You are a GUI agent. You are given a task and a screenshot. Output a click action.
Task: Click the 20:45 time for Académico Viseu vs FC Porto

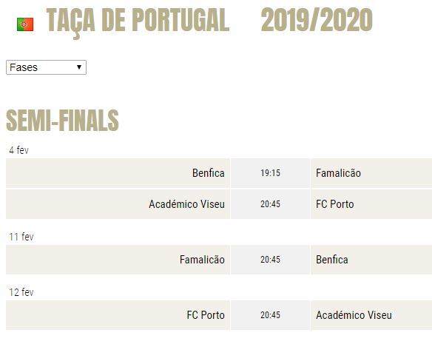(x=270, y=204)
